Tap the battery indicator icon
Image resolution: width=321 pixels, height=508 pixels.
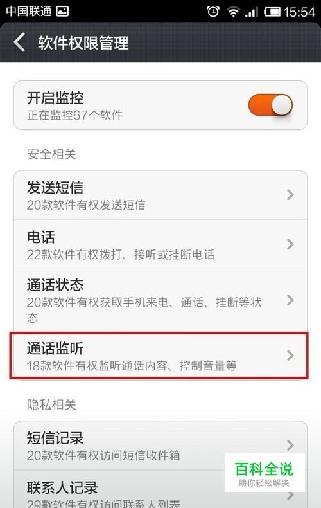click(272, 12)
